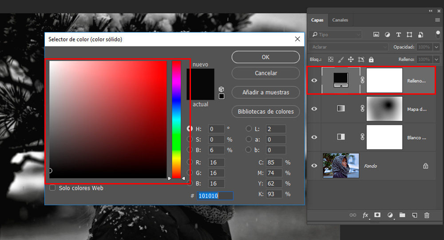Viewport: 444px width, 240px height.
Task: Create new layer icon
Action: (x=415, y=216)
